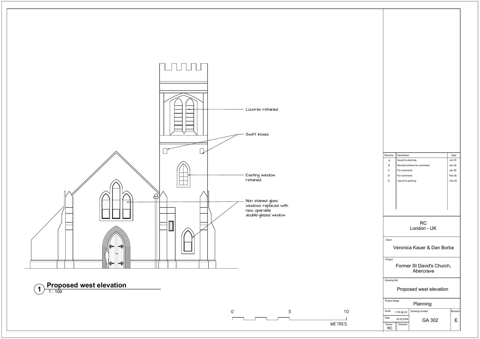Click the arched entrance door

(x=116, y=251)
